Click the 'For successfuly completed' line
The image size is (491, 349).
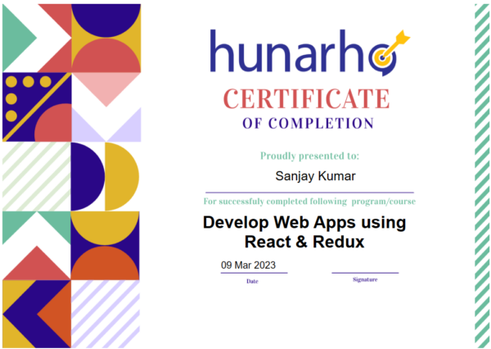click(x=309, y=201)
